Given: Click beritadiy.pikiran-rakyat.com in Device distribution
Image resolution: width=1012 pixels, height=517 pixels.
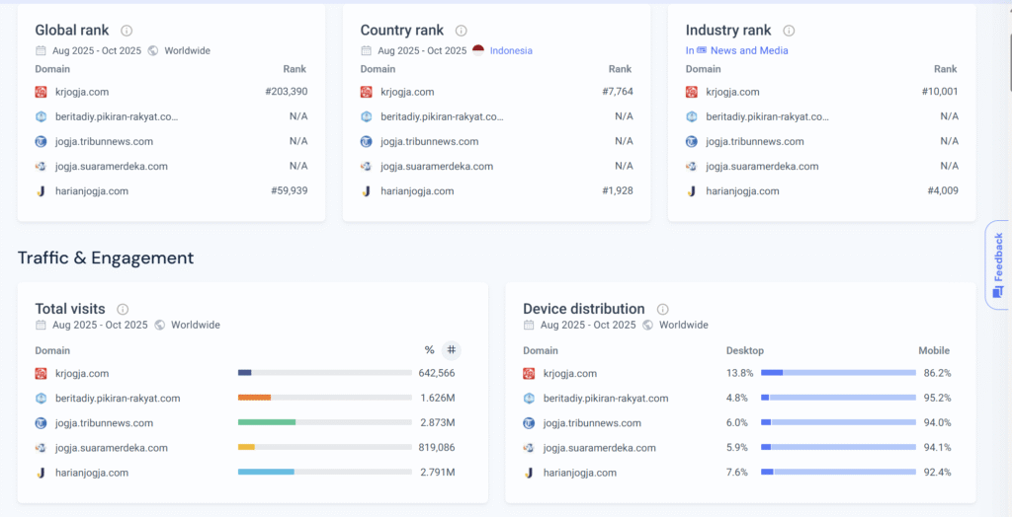Looking at the screenshot, I should click(x=605, y=399).
